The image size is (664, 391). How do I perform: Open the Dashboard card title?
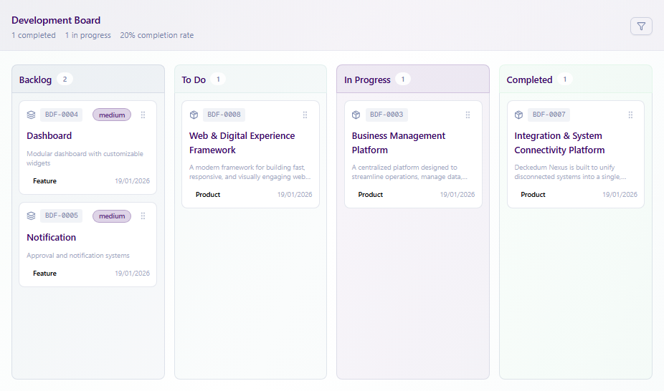tap(49, 135)
